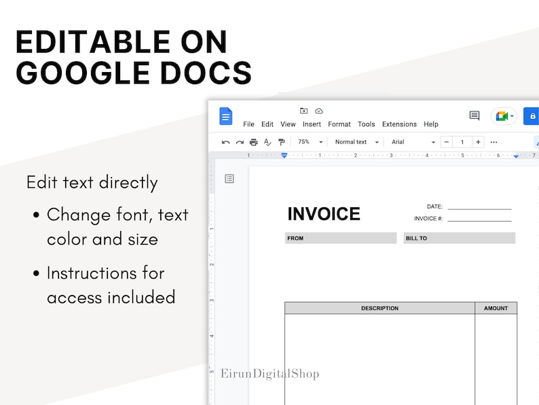Screen dimensions: 539x405
Task: Click the FROM header cell
Action: 341,238
